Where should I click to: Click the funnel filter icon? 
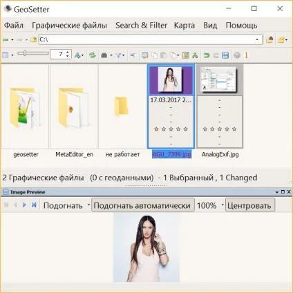click(118, 55)
